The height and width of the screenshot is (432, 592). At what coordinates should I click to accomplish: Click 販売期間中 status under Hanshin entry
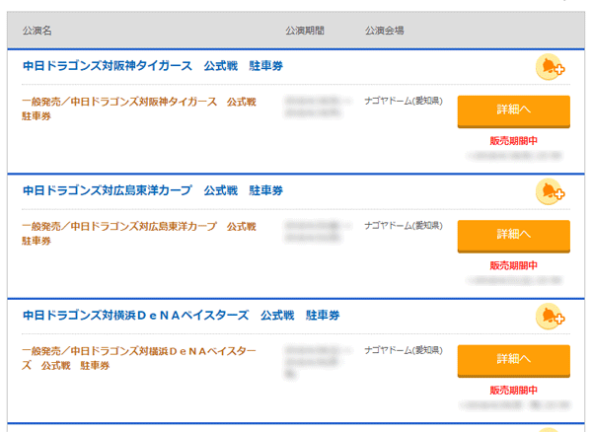coord(513,141)
